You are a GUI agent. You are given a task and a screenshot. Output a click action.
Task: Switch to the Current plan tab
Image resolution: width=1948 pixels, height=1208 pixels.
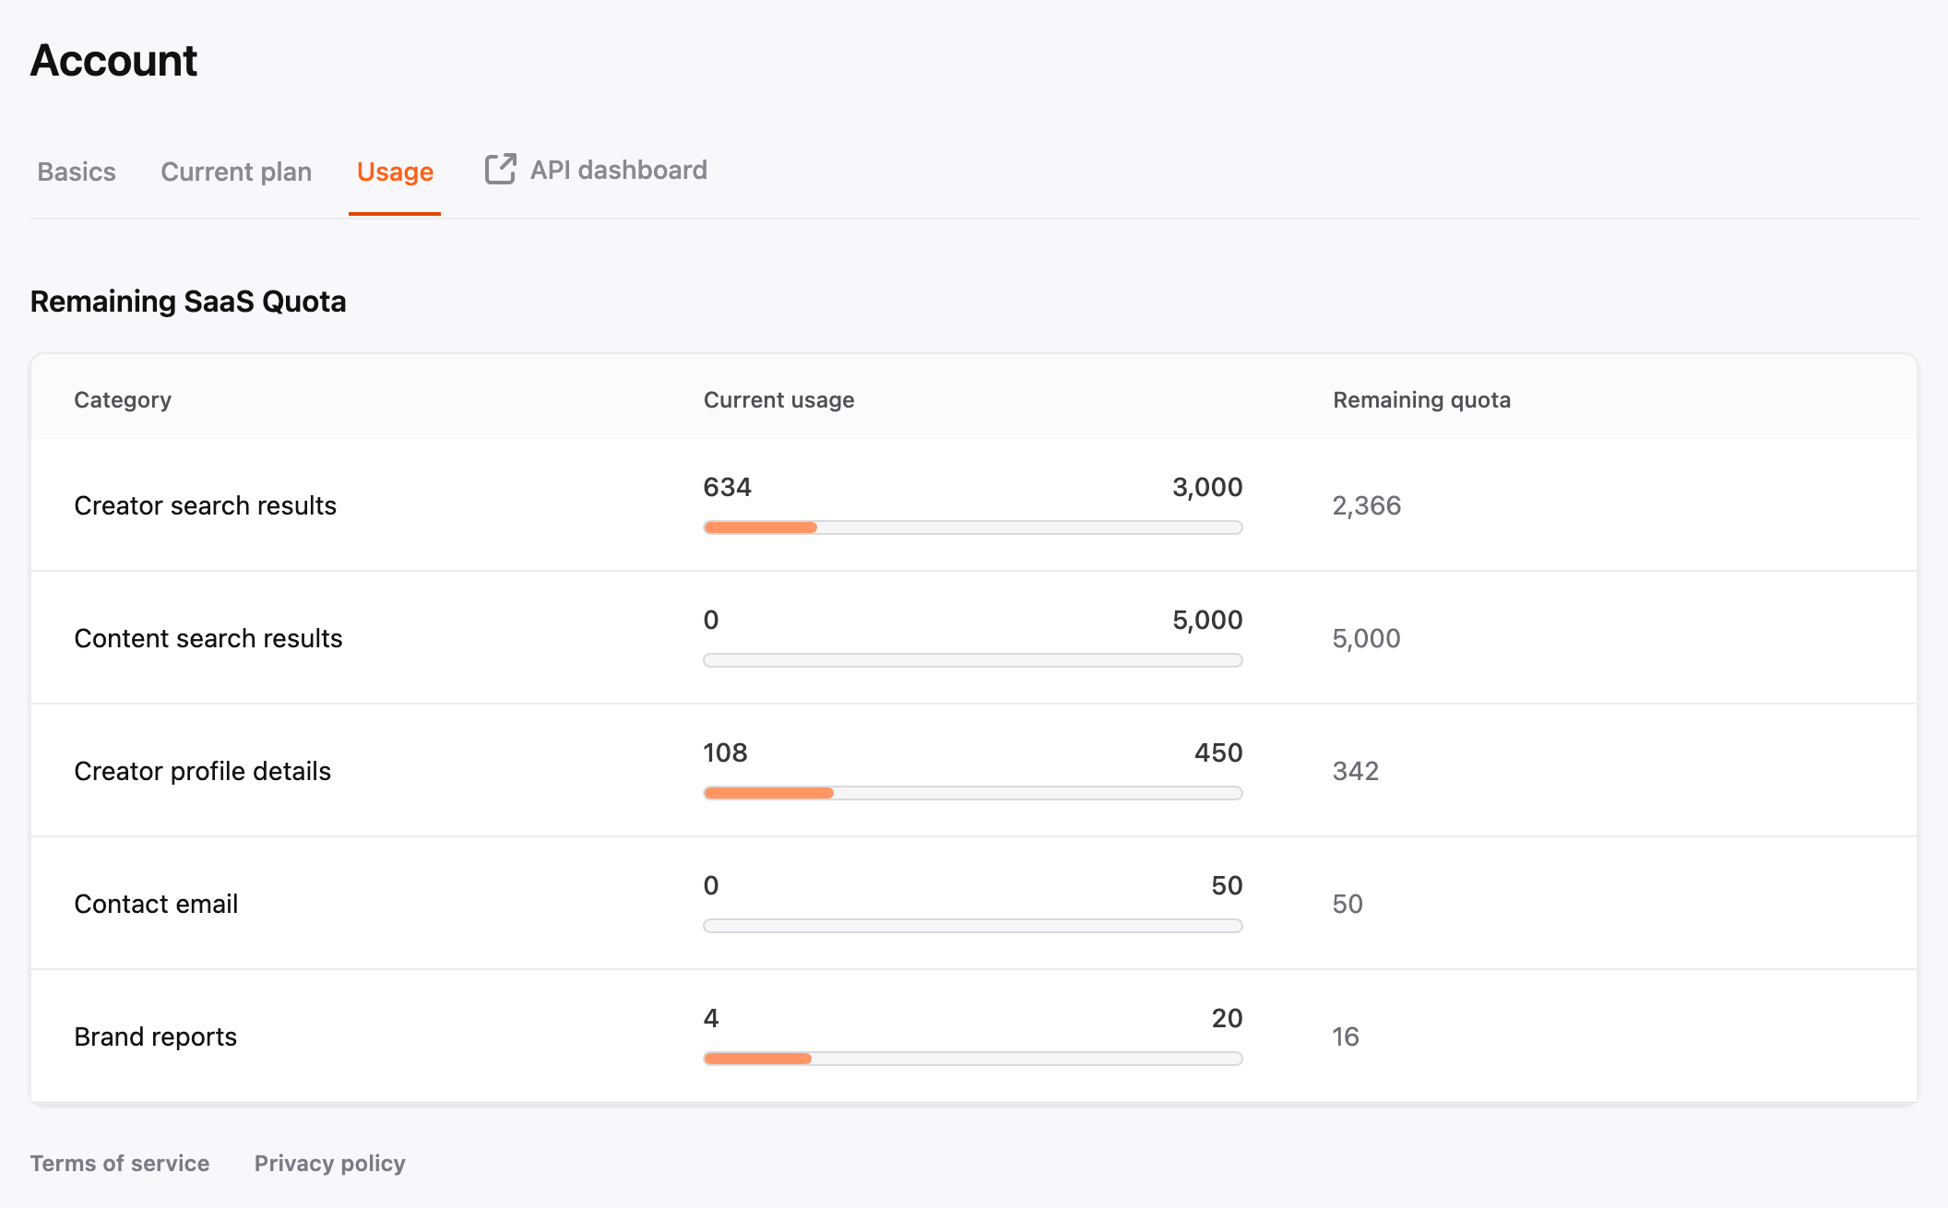(236, 172)
